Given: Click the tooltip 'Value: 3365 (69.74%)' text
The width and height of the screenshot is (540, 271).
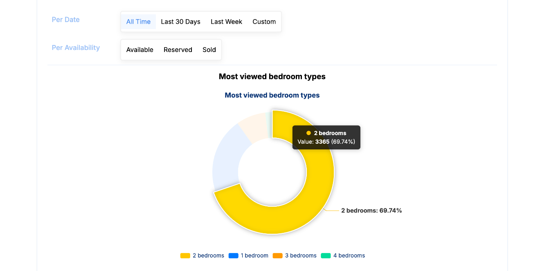Looking at the screenshot, I should pyautogui.click(x=326, y=142).
